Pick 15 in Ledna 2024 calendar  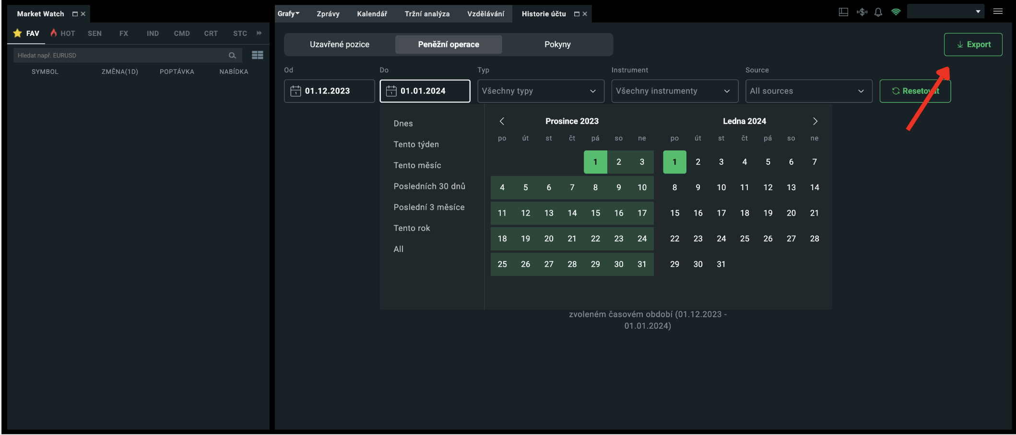pyautogui.click(x=674, y=213)
